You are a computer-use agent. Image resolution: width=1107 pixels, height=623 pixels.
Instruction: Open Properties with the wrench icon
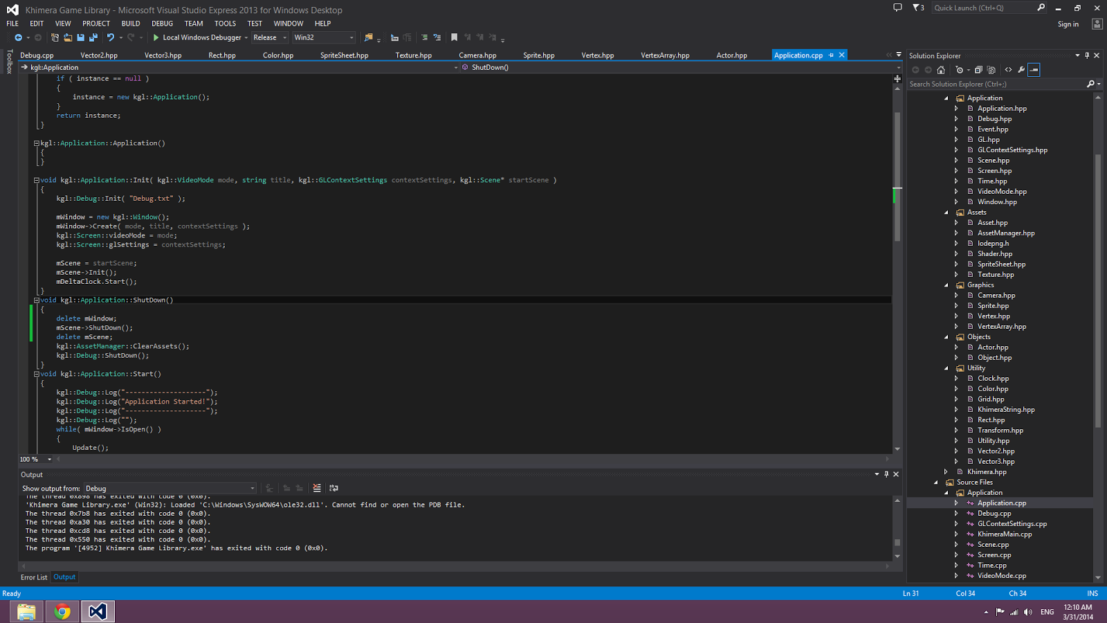click(x=1021, y=70)
